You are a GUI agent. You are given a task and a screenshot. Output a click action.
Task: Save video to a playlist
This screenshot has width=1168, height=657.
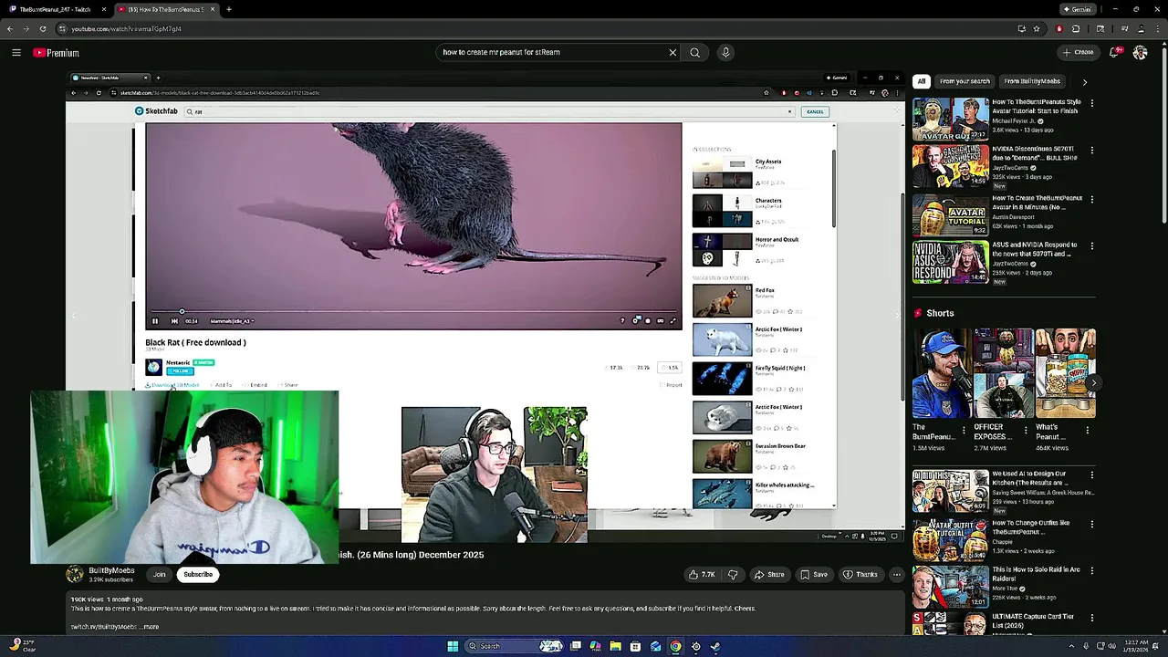pos(814,575)
